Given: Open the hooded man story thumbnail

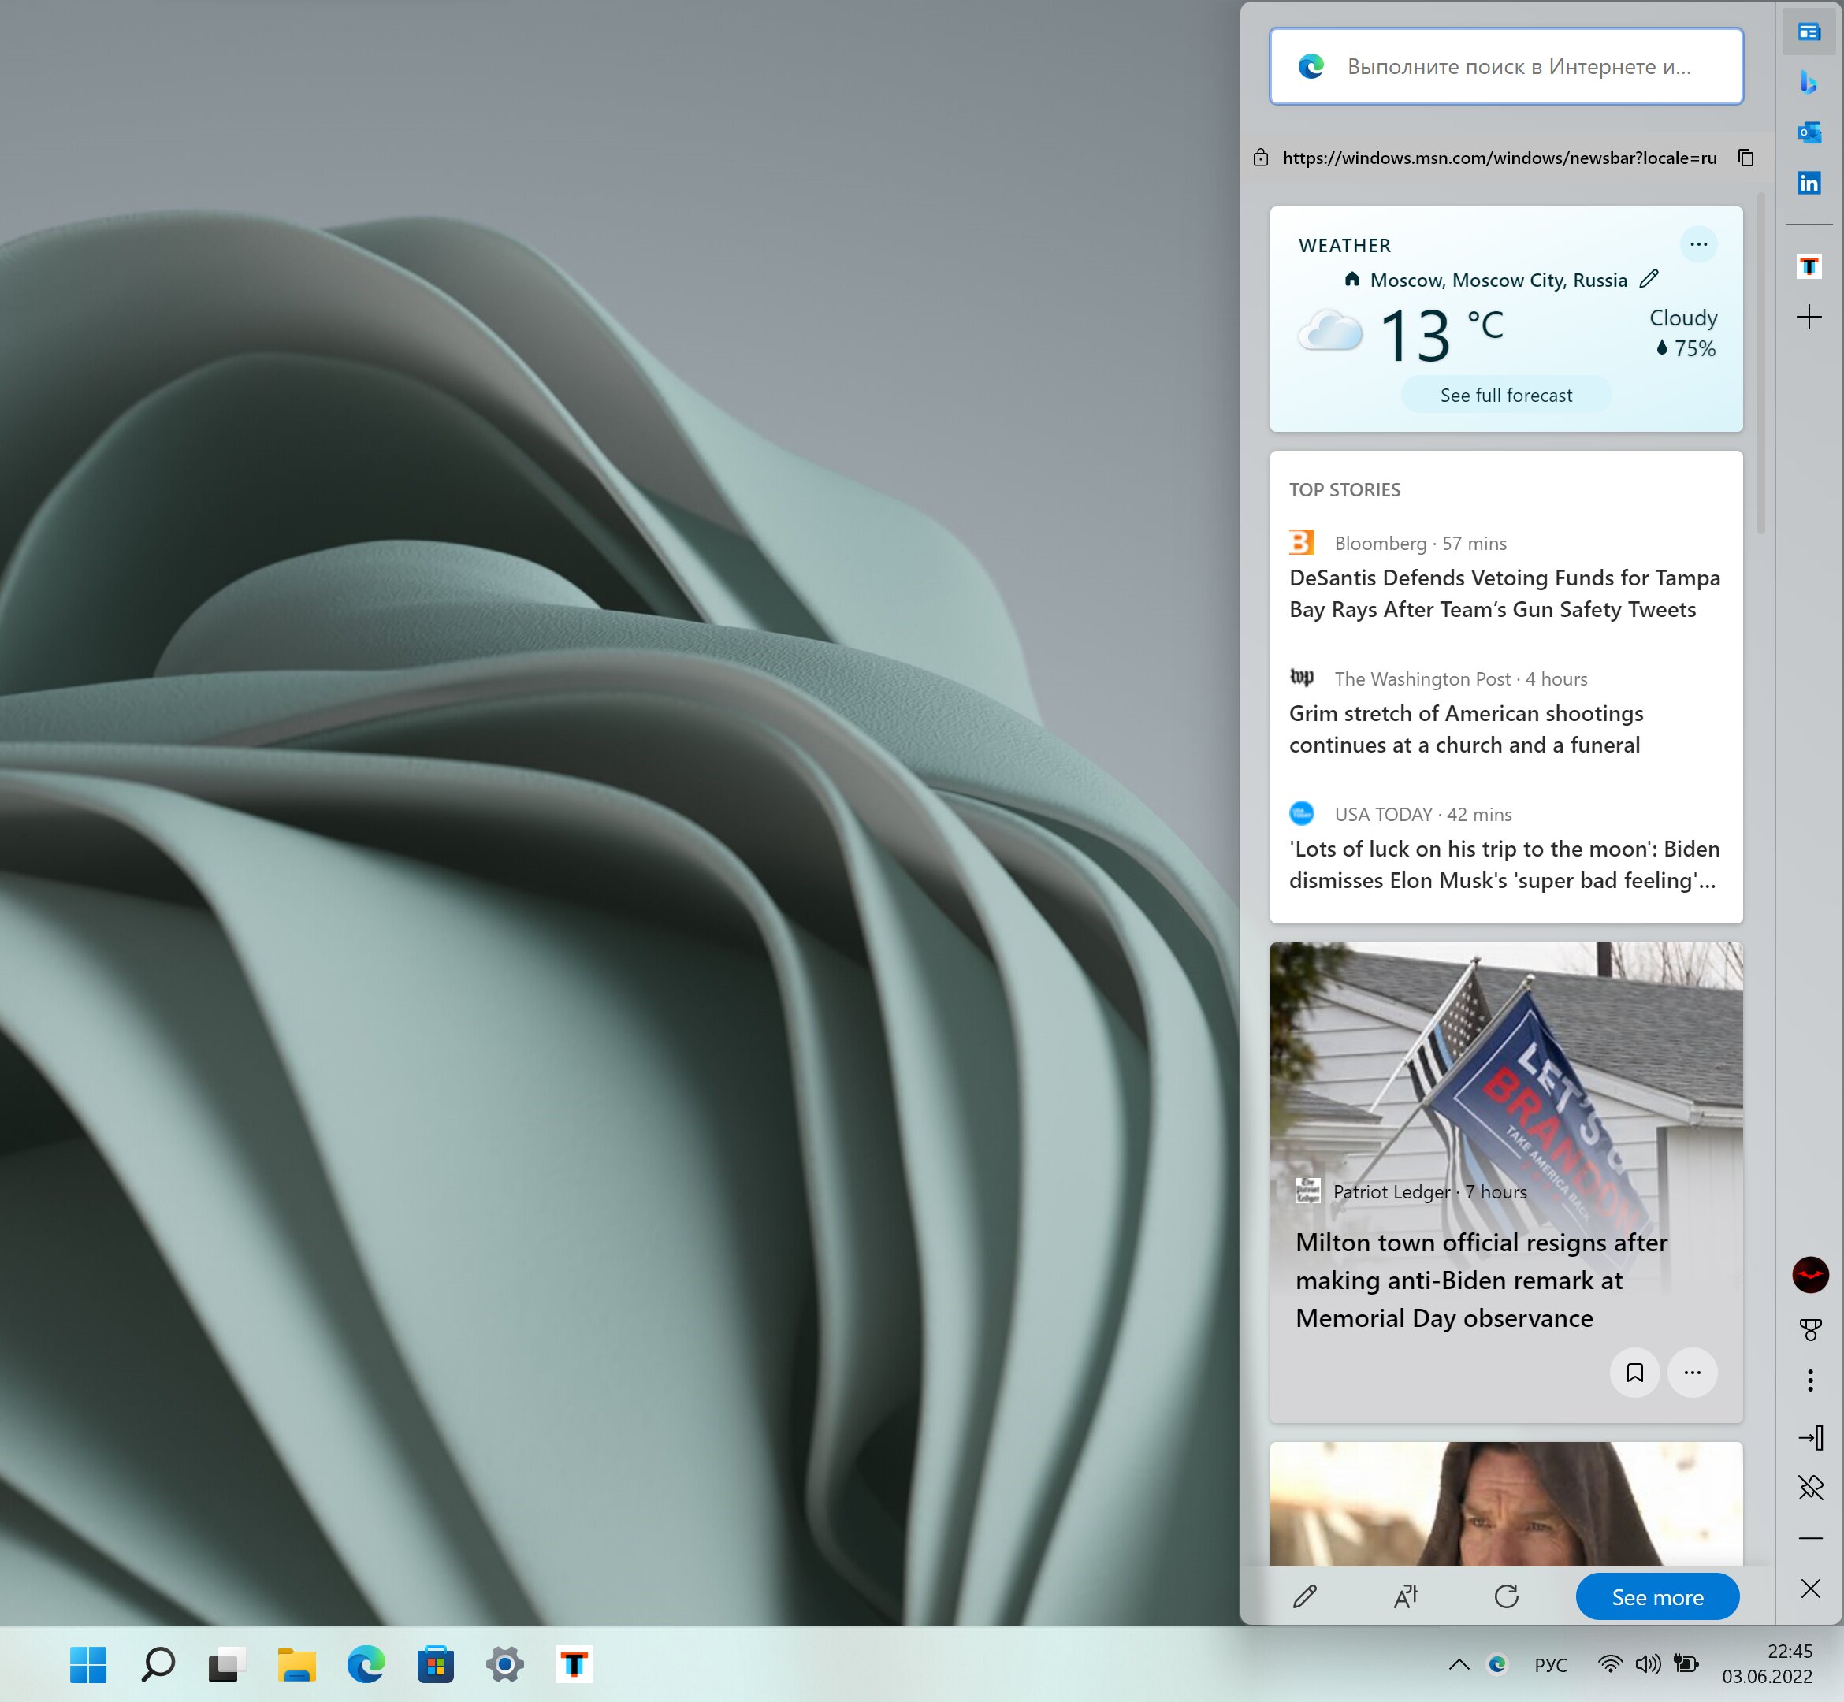Looking at the screenshot, I should pos(1506,1504).
